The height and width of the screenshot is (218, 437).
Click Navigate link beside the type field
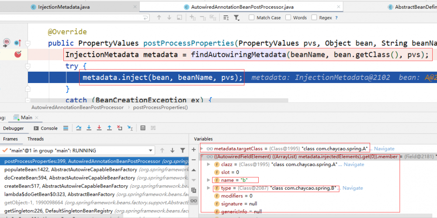(x=353, y=188)
